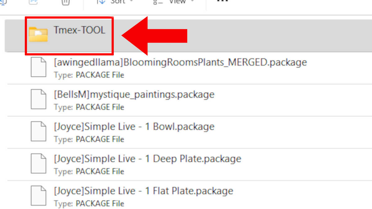Click the 1 Deep Plate file icon
Viewport: 372px width, 209px height.
38,164
